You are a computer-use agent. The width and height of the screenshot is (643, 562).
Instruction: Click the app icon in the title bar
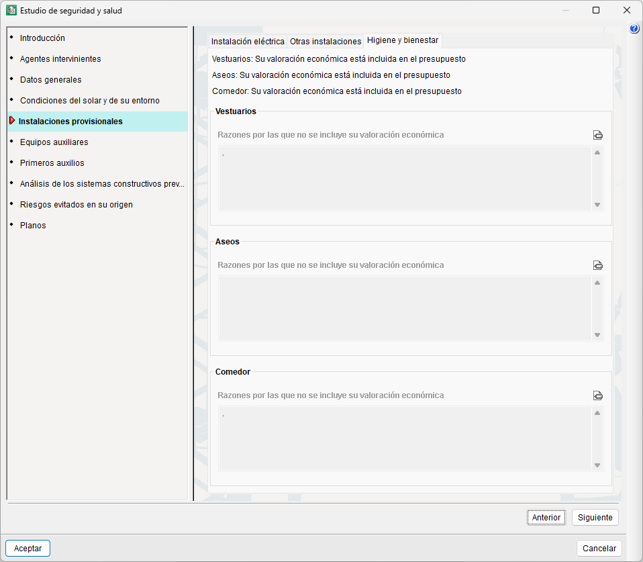11,10
